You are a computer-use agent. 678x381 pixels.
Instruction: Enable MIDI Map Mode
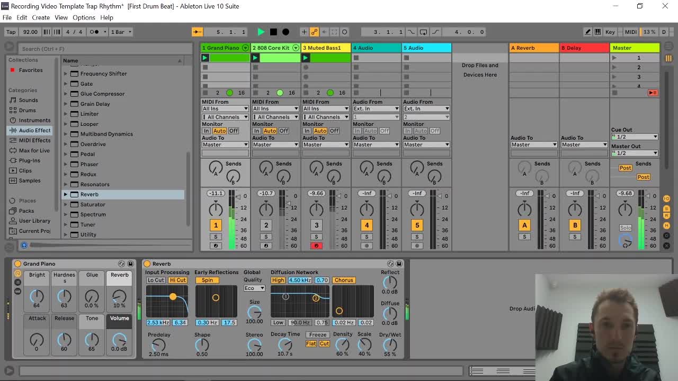pyautogui.click(x=630, y=32)
